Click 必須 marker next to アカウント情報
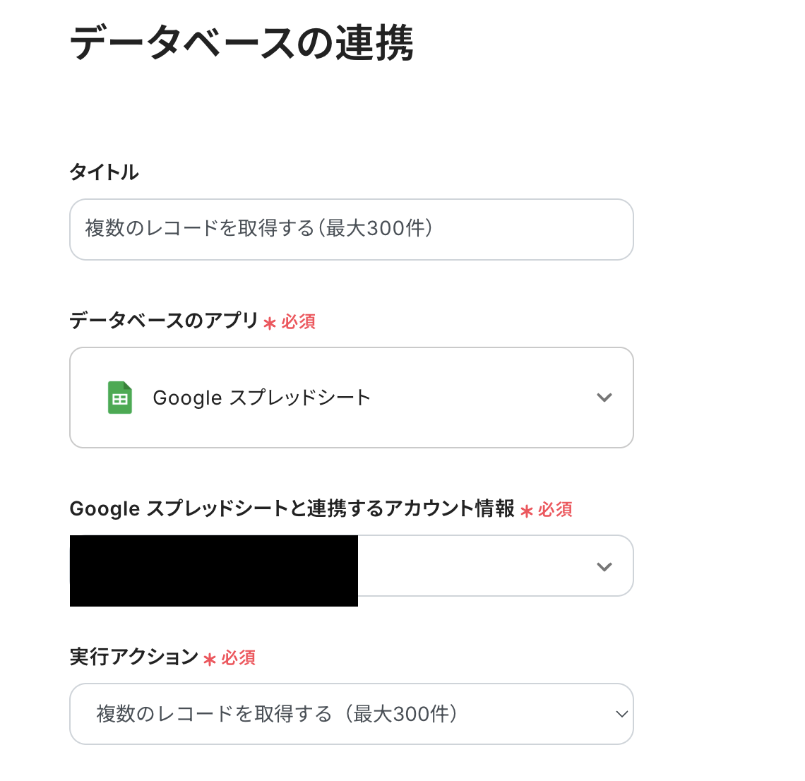Viewport: 805px width, 781px height. coord(555,510)
